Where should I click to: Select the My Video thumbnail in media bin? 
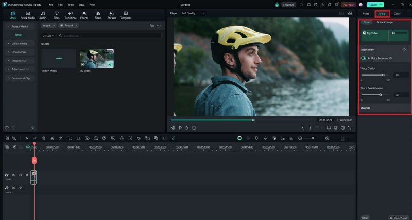96,59
